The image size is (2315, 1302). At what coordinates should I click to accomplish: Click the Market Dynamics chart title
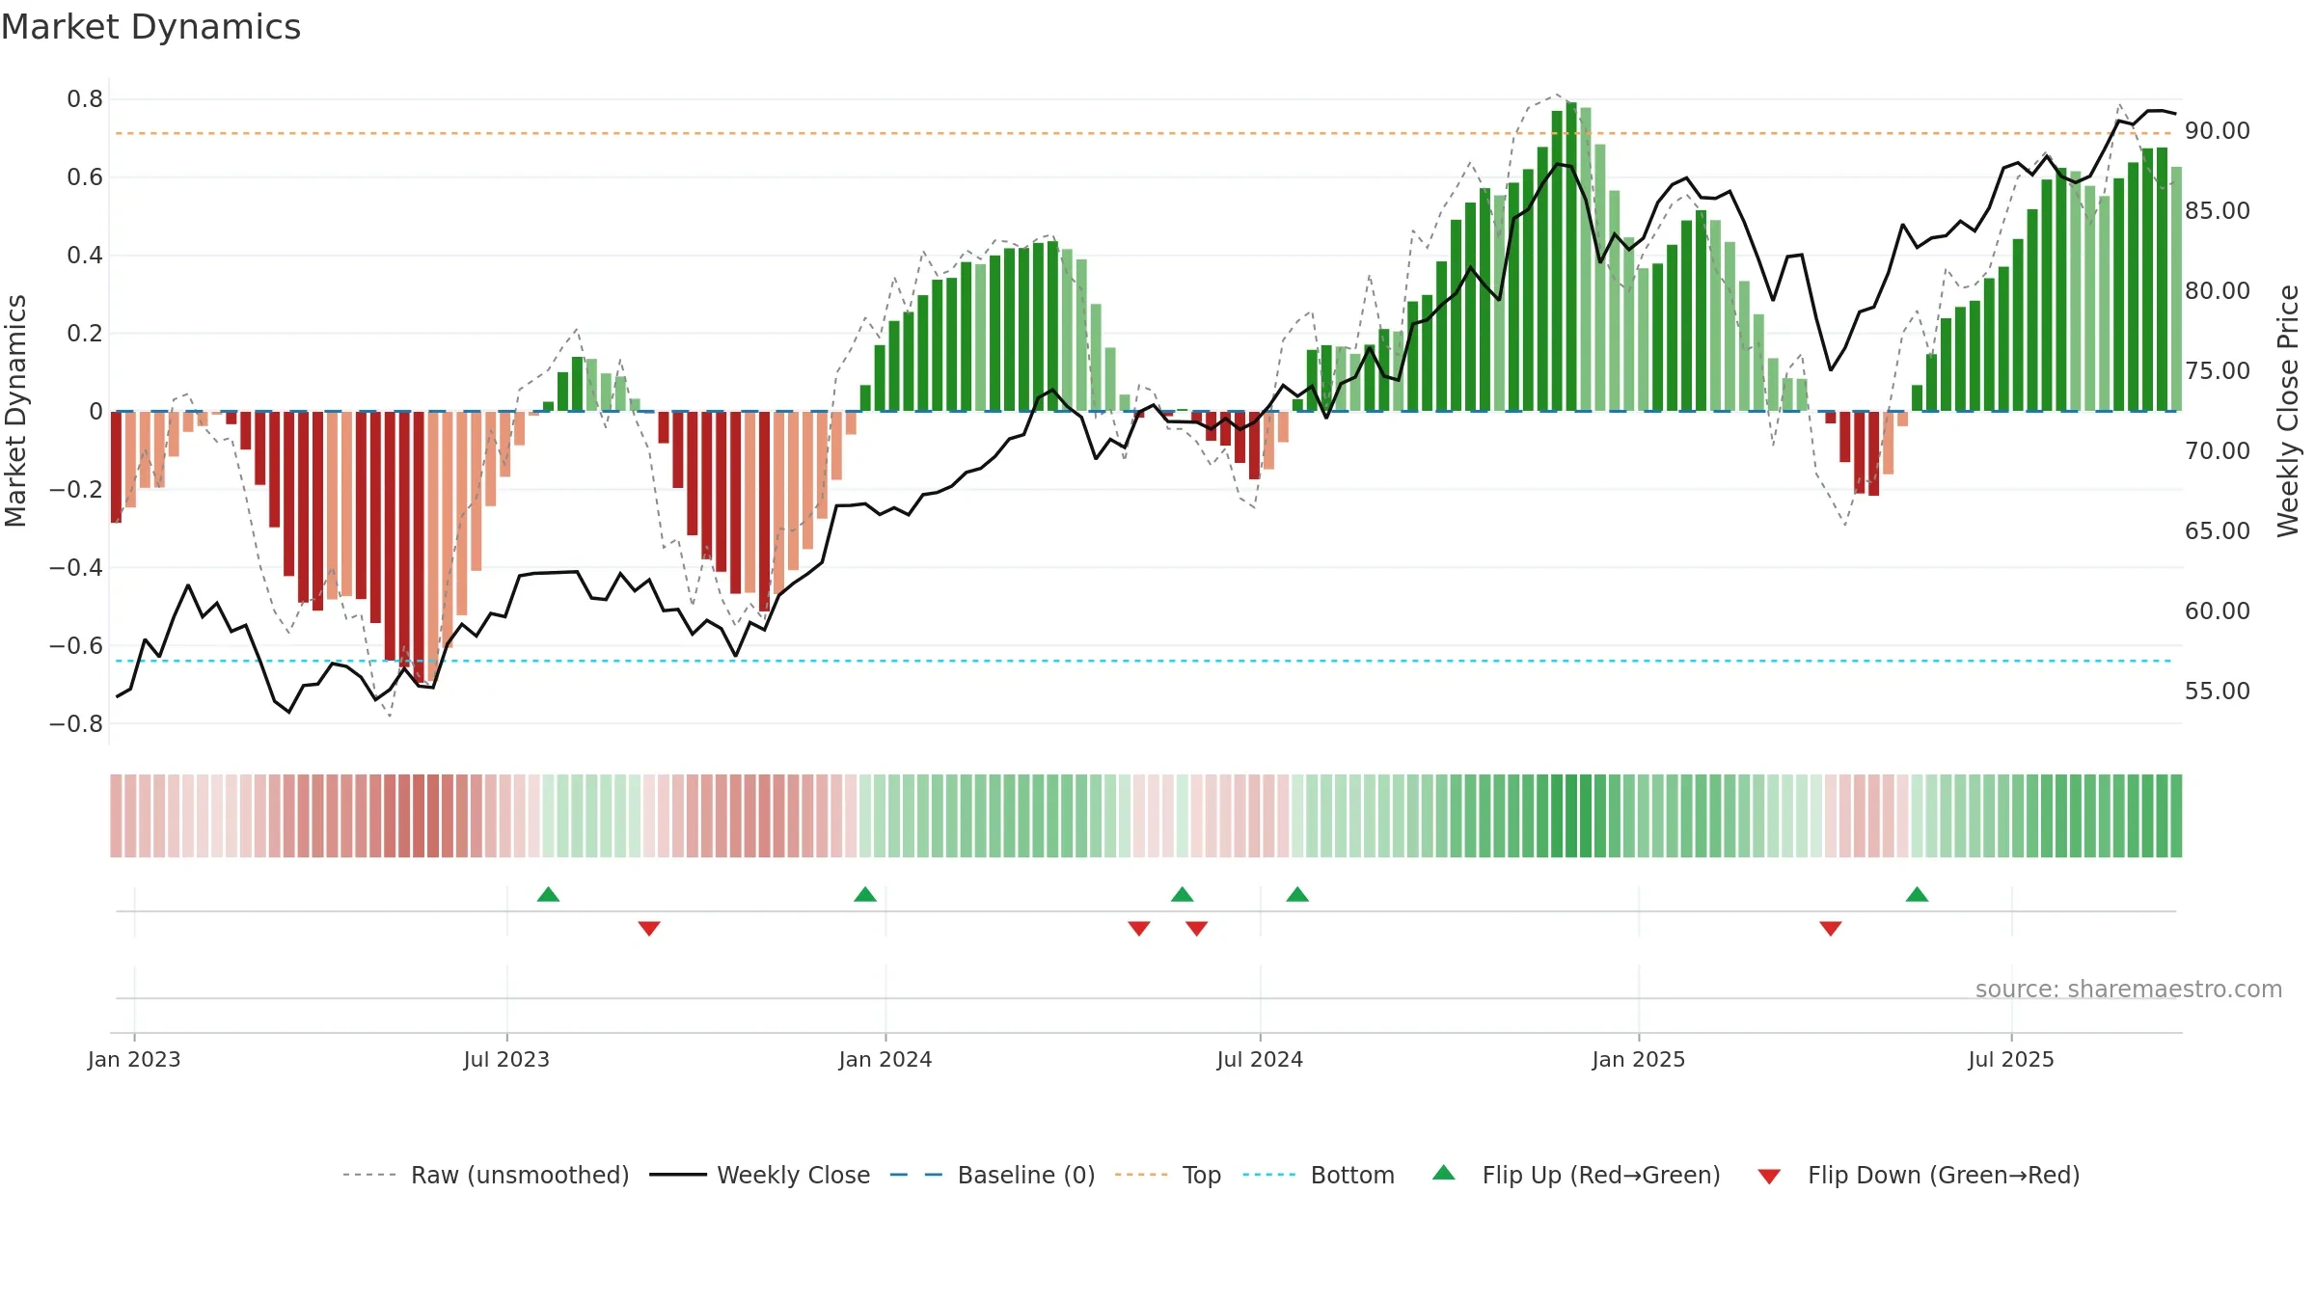point(150,27)
